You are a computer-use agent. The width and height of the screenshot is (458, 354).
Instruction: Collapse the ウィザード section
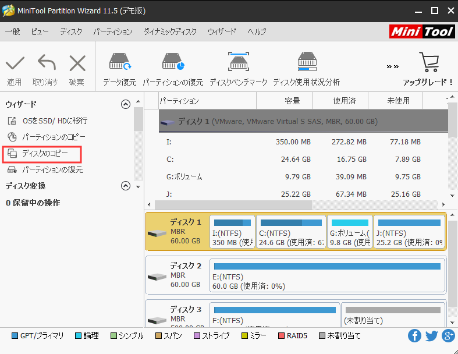126,104
